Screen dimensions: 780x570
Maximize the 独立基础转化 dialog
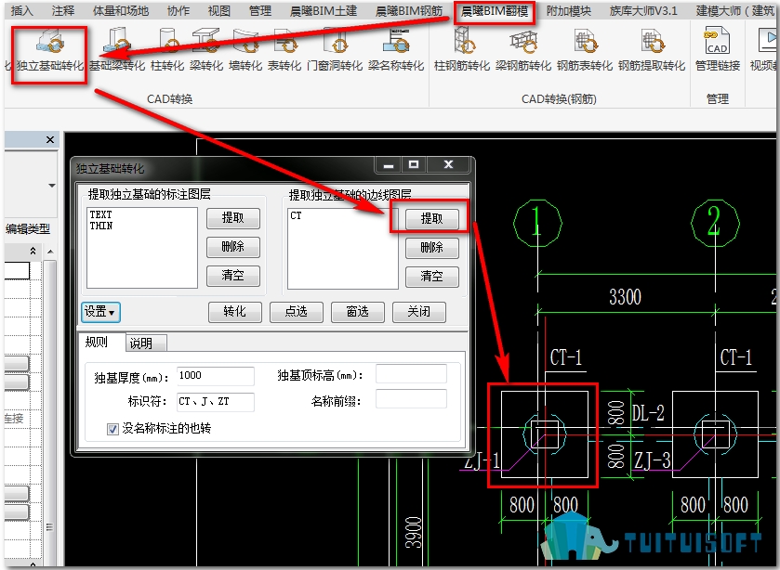pos(414,165)
